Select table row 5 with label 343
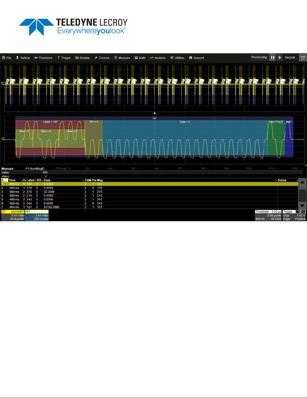This screenshot has height=398, width=307. pos(150,199)
